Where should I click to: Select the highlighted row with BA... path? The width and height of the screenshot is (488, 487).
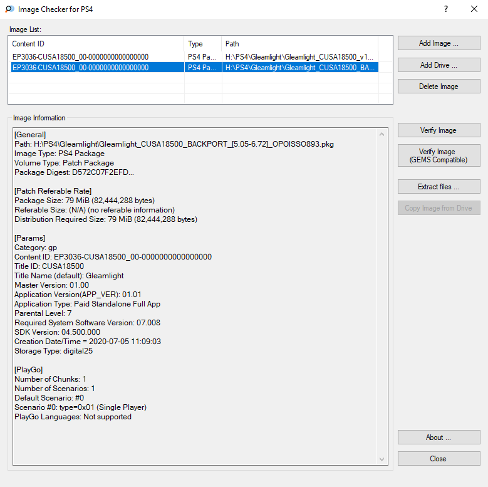[195, 67]
